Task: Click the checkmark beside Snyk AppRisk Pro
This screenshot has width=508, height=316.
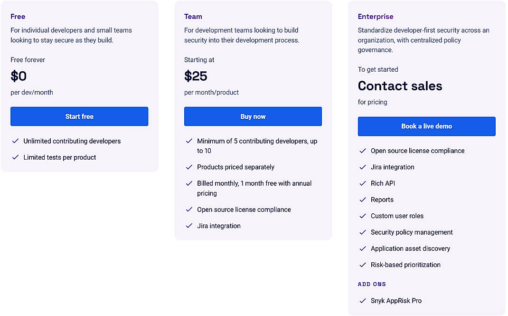Action: point(362,300)
